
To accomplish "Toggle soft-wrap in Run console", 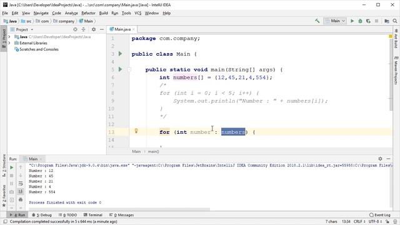I will (21, 183).
